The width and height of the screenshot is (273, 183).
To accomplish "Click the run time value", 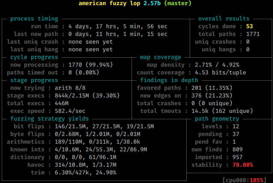I will click(x=118, y=27).
